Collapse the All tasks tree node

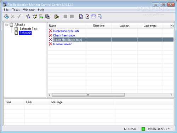coord(7,25)
